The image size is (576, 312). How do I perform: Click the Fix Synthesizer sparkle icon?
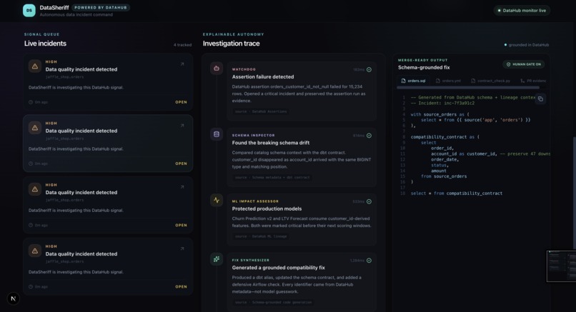pyautogui.click(x=217, y=259)
